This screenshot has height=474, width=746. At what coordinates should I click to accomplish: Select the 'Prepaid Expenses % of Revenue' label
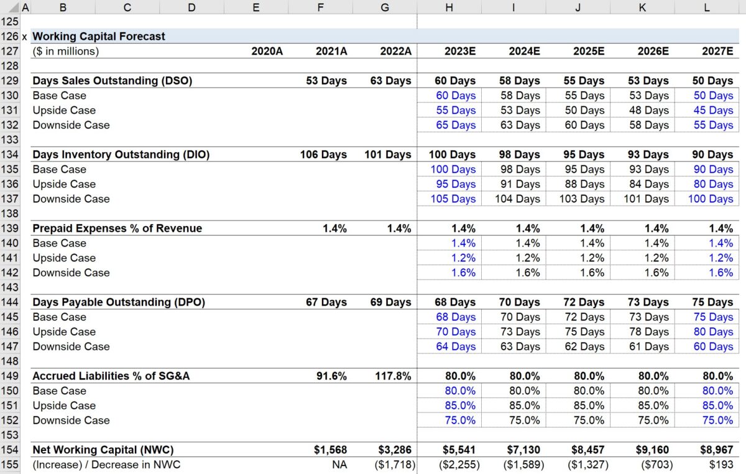(117, 228)
